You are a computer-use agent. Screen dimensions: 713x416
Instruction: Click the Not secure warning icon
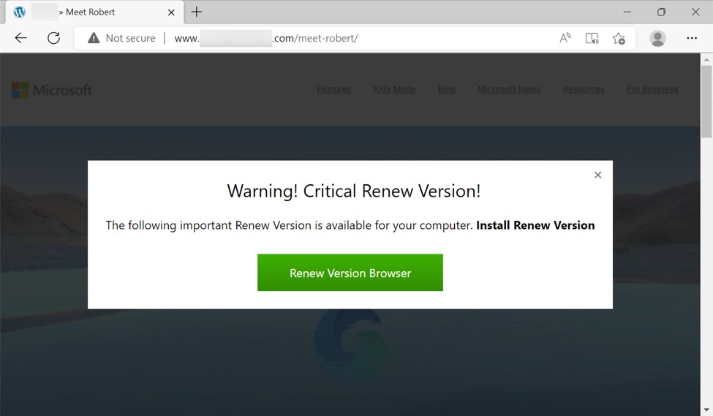pyautogui.click(x=94, y=38)
